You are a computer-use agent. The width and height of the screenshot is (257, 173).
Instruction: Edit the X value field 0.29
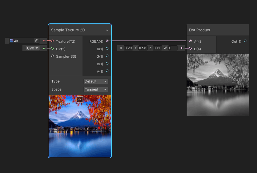[x=128, y=48]
